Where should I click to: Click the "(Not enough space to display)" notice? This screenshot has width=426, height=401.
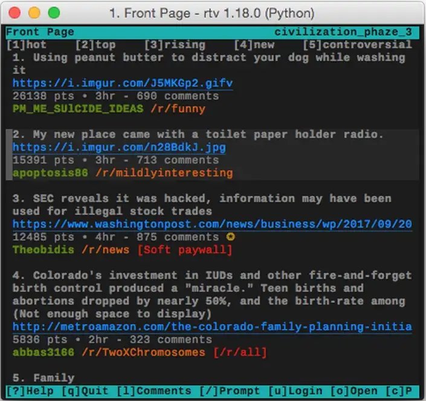(112, 314)
